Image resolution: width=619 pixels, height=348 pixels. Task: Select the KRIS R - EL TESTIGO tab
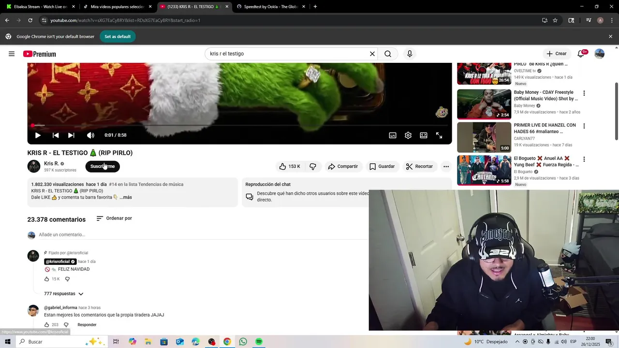click(x=194, y=7)
